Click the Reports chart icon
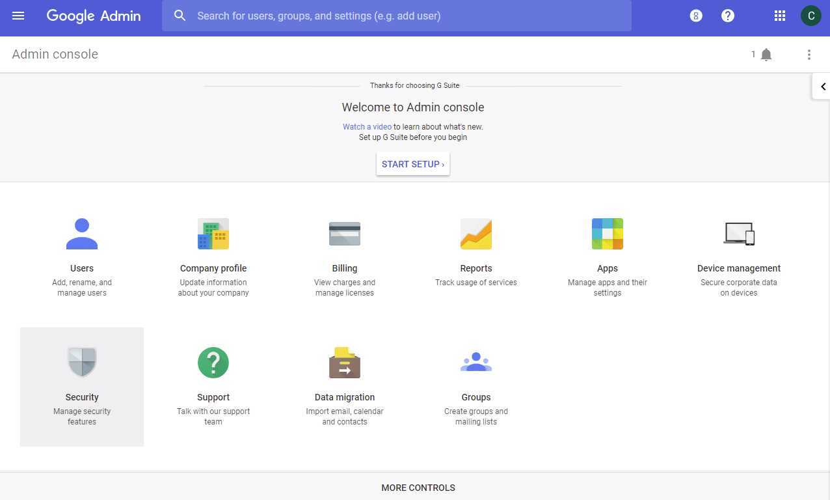The height and width of the screenshot is (500, 830). coord(476,233)
